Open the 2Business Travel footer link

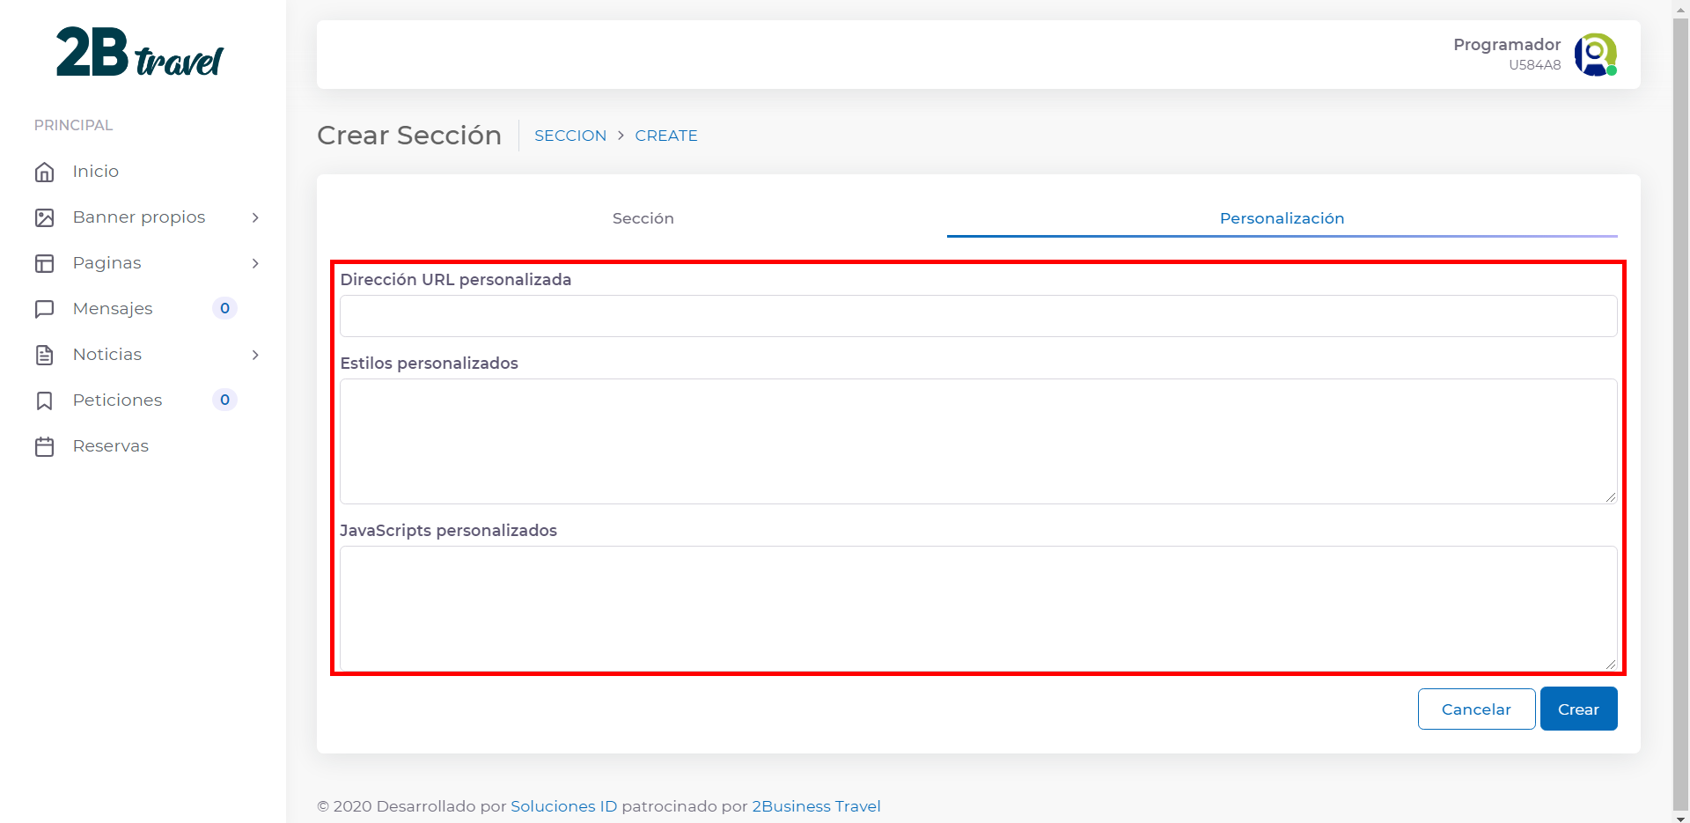(x=816, y=806)
